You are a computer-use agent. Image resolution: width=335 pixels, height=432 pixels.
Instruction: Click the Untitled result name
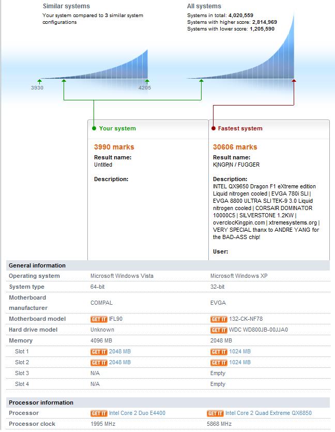[103, 165]
